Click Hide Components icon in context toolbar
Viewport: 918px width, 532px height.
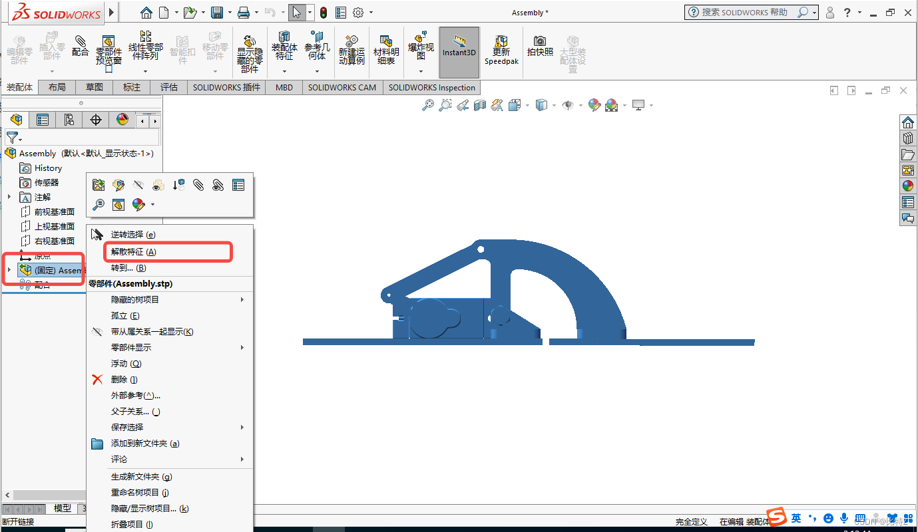point(138,185)
